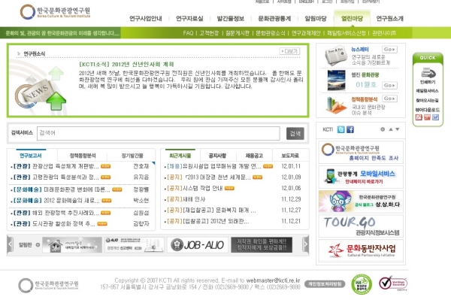Click the KCTI logo in the footer
The height and width of the screenshot is (300, 451).
click(x=48, y=285)
